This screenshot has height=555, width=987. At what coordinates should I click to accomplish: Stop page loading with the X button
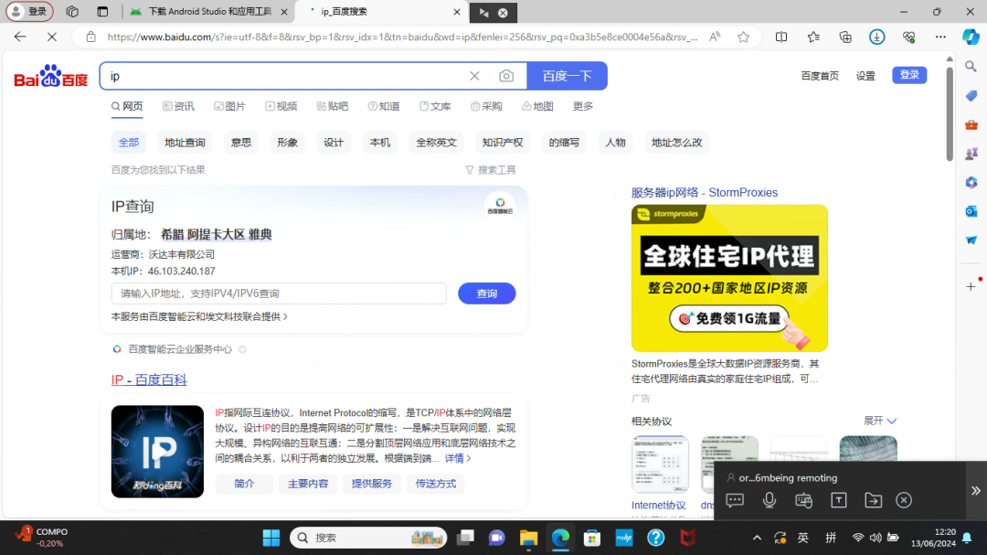click(x=52, y=37)
